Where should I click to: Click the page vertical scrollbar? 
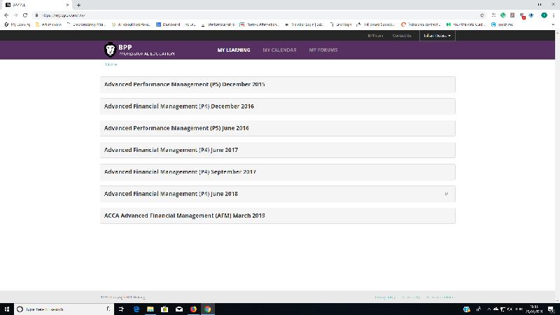(557, 167)
